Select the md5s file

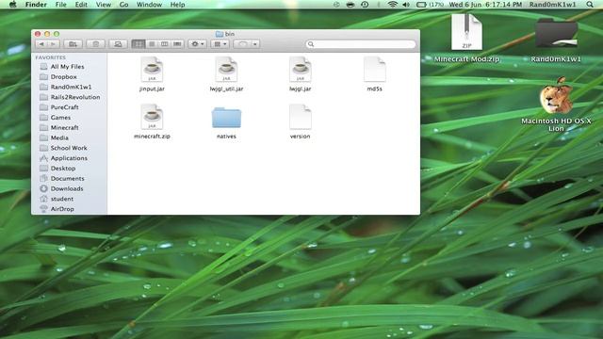point(375,74)
